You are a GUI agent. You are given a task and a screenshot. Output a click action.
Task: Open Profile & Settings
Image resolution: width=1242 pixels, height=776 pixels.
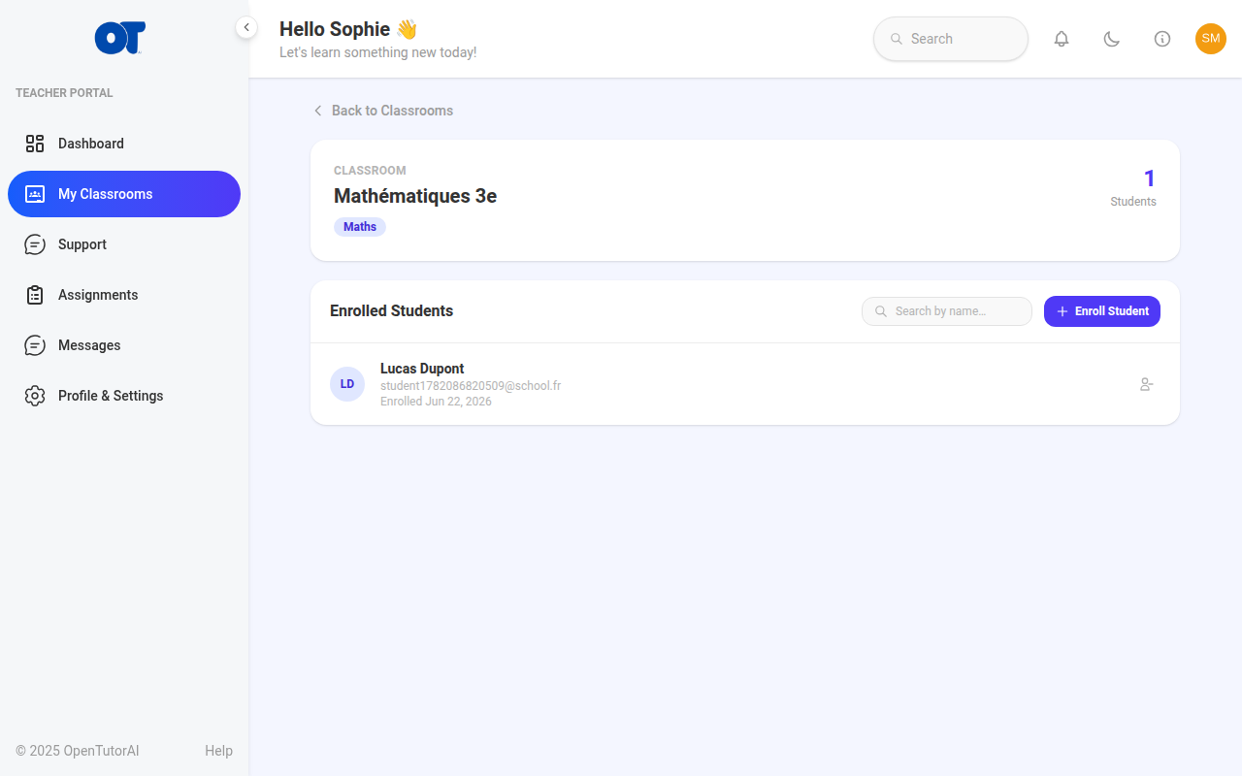pos(124,396)
